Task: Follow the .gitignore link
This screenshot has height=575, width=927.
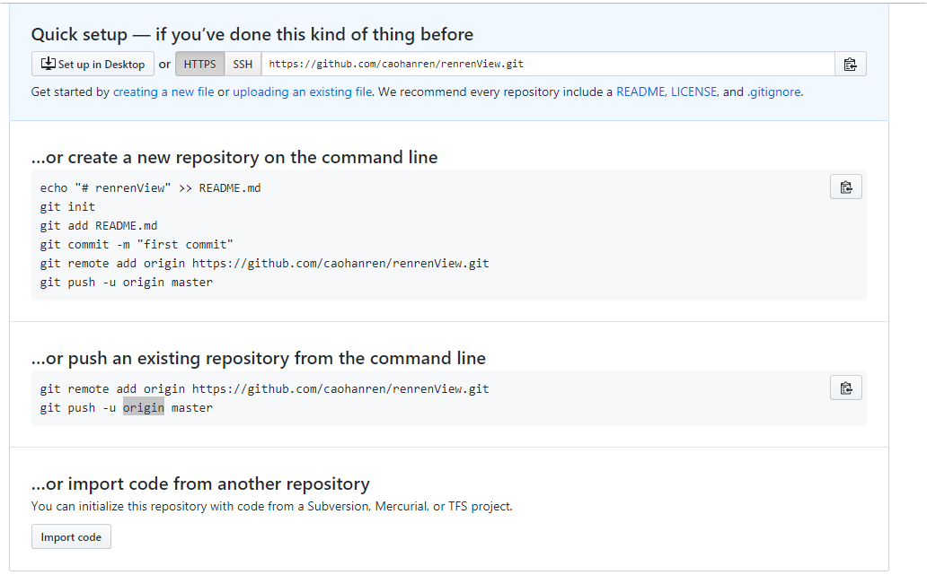Action: pyautogui.click(x=774, y=92)
